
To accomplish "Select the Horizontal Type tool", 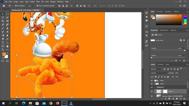I will 3,42.
